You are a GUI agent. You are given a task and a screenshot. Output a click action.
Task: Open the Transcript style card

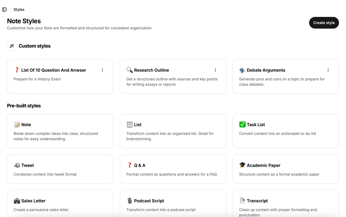[285, 204]
